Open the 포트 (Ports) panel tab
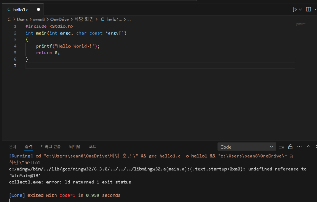The image size is (317, 202). (93, 147)
